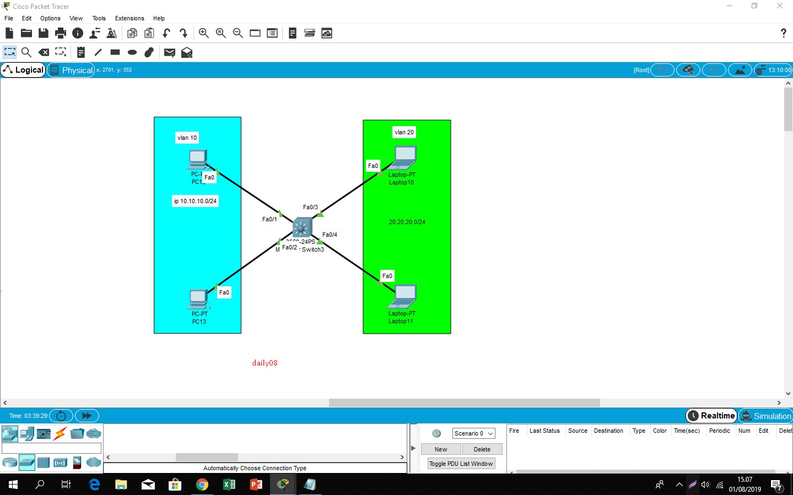Select the Inspect magnifier tool
Screen dimensions: 793x495
[26, 52]
